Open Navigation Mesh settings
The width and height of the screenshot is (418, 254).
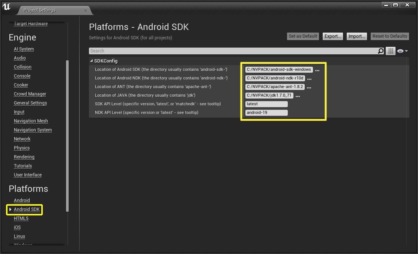(x=31, y=121)
